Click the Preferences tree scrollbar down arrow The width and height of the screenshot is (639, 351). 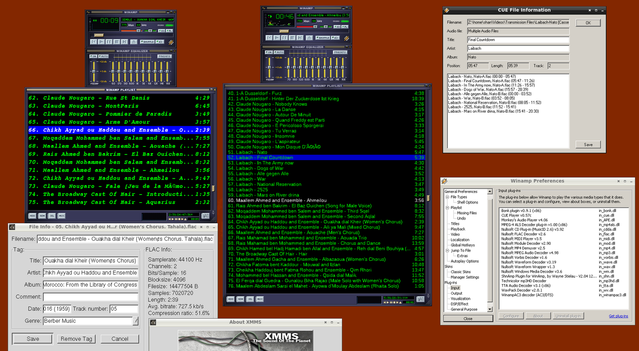point(490,309)
